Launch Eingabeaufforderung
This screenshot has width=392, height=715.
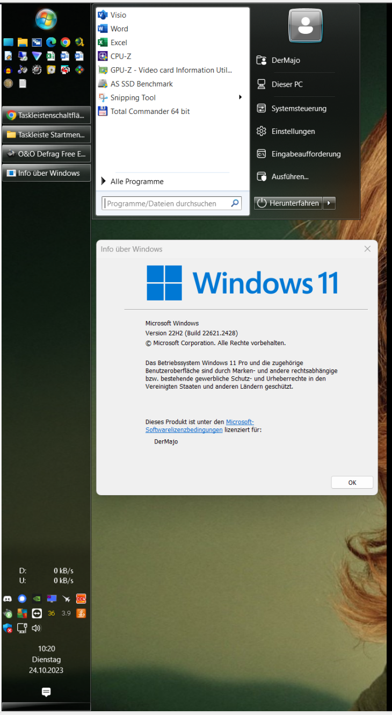299,154
